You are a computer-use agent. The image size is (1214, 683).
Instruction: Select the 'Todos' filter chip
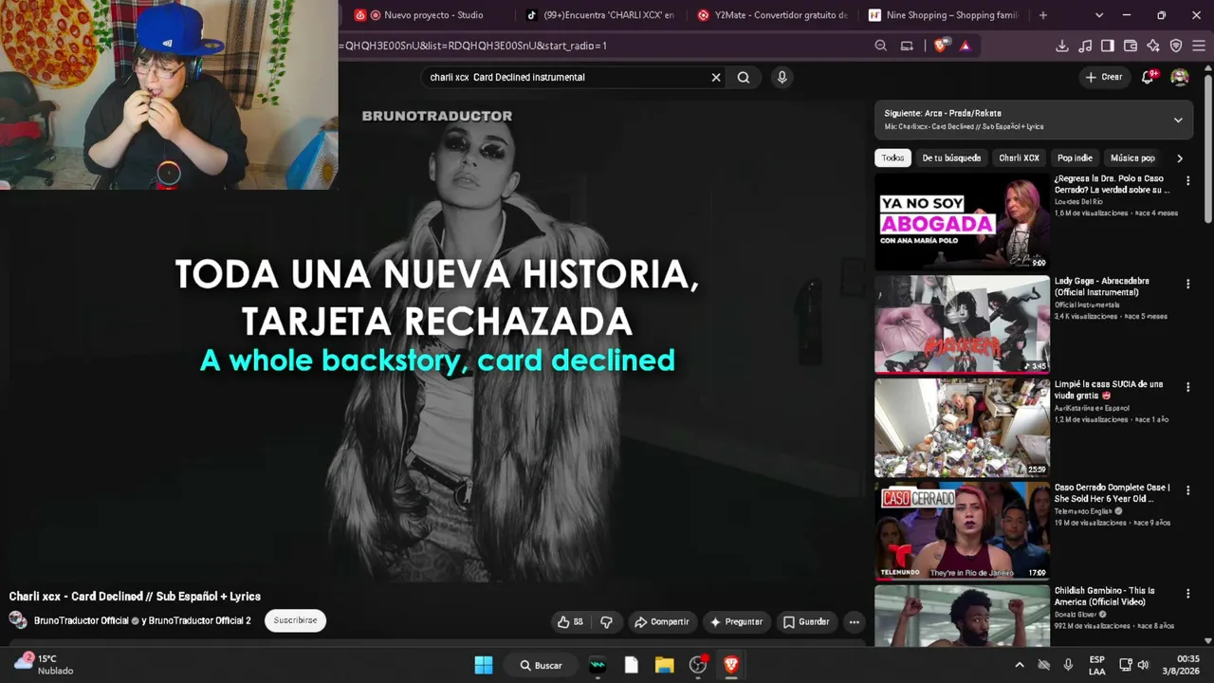[x=892, y=158]
